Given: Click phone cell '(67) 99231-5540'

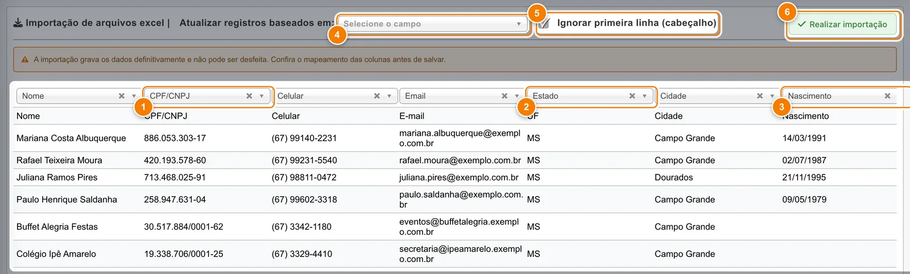Looking at the screenshot, I should pos(304,160).
